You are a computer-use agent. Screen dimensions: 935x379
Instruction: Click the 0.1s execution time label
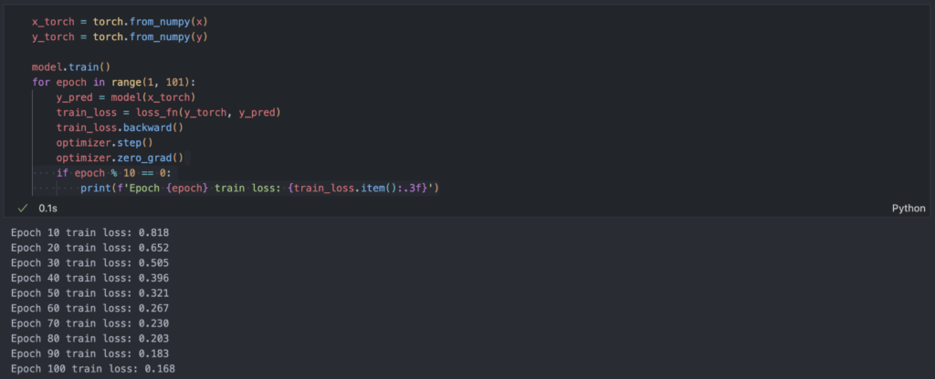coord(48,209)
